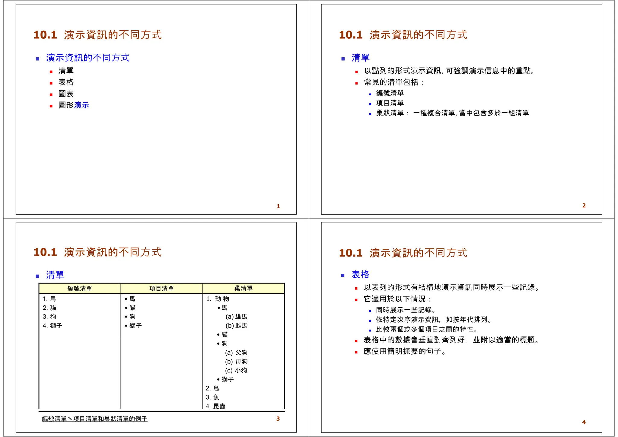This screenshot has width=618, height=437.
Task: Click the 應使用簡明扼要的句子 bullet
Action: point(404,351)
